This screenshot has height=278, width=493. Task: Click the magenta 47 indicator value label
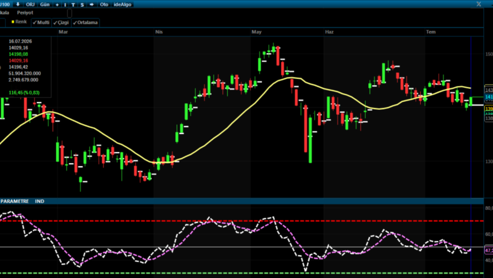tap(489, 251)
